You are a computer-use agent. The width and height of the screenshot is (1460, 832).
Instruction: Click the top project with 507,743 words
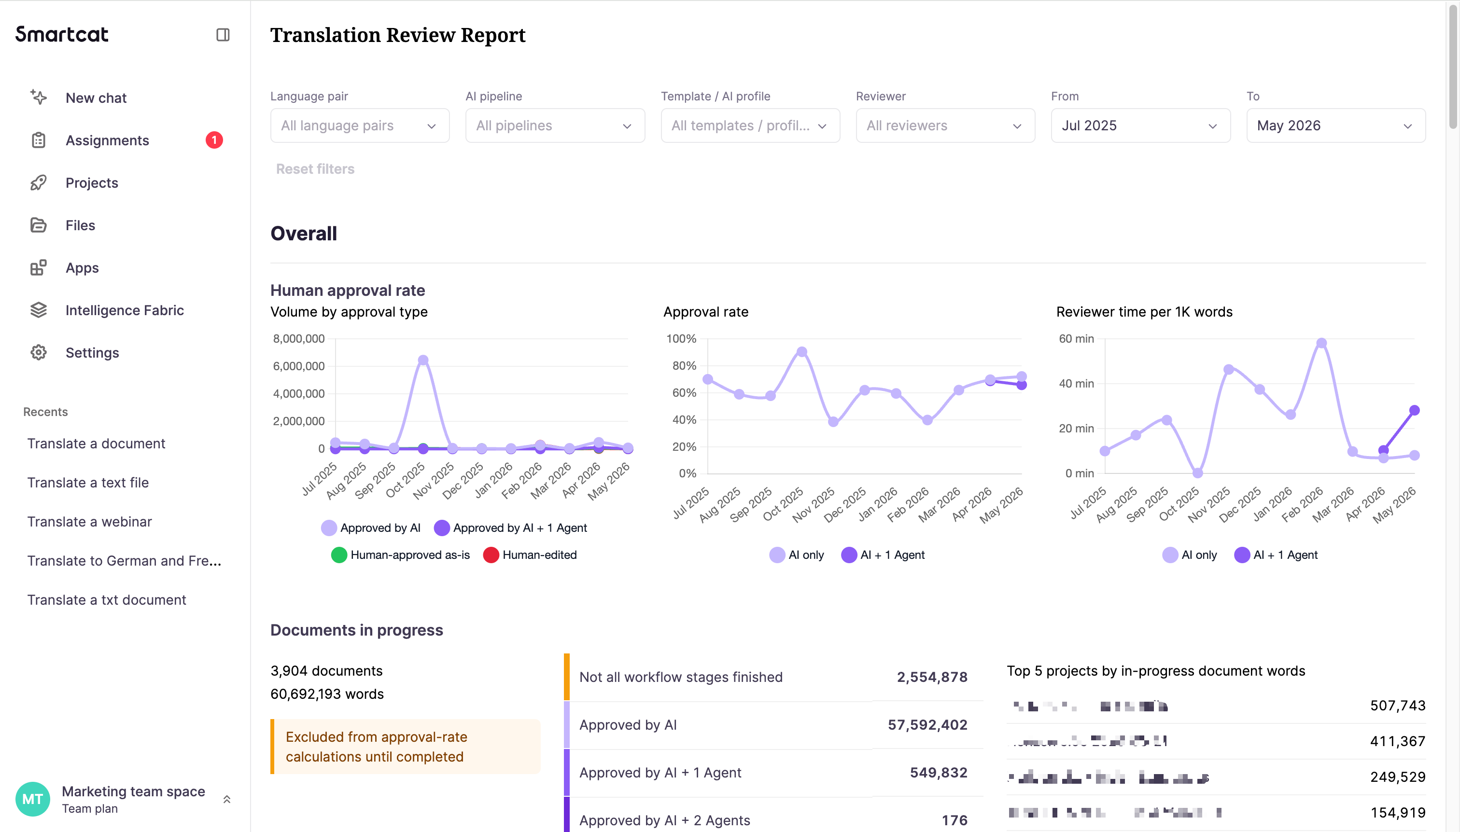pos(1217,706)
